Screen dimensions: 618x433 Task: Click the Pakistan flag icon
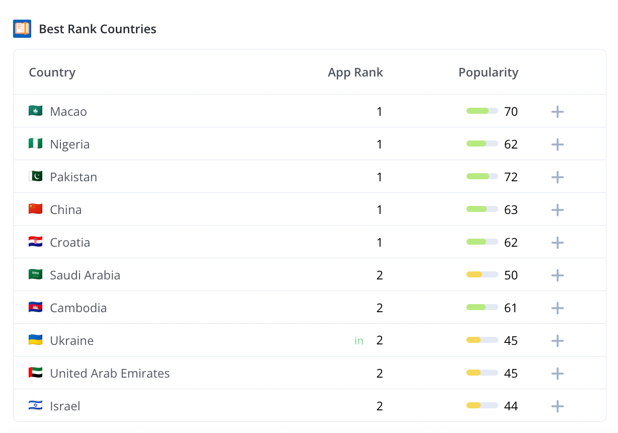35,177
